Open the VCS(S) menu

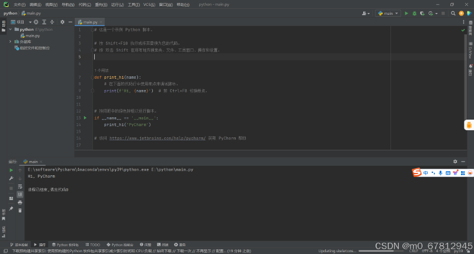[149, 5]
